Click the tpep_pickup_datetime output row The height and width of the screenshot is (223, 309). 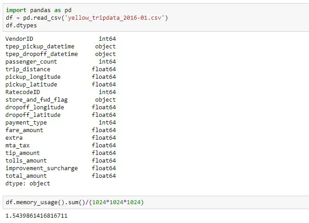click(x=61, y=47)
